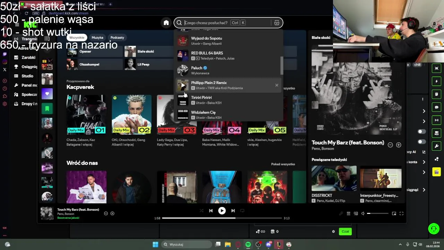Image resolution: width=444 pixels, height=250 pixels.
Task: Remove Phillipp Plein 2 Remix from recent searches
Action: [x=276, y=85]
